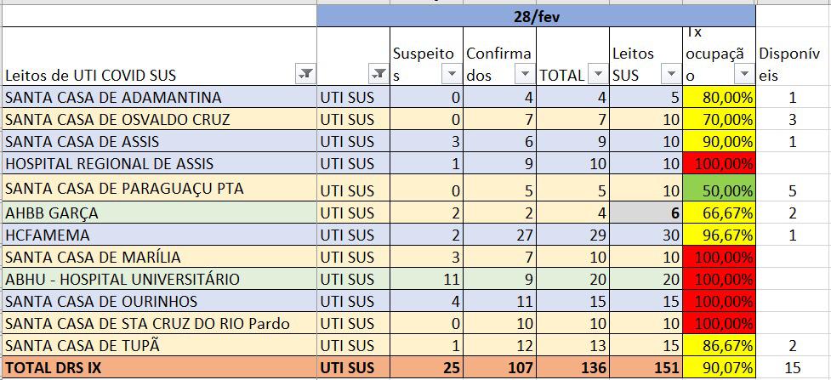Screen dimensions: 831x380
Task: Select the 90,07% total occupancy cell
Action: 720,368
